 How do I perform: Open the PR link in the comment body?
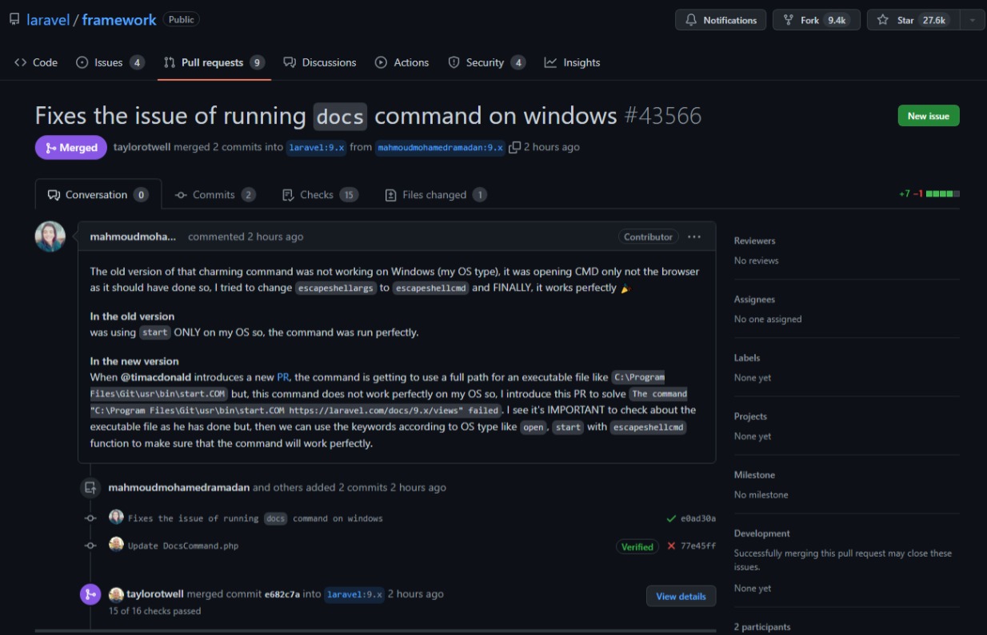click(283, 376)
